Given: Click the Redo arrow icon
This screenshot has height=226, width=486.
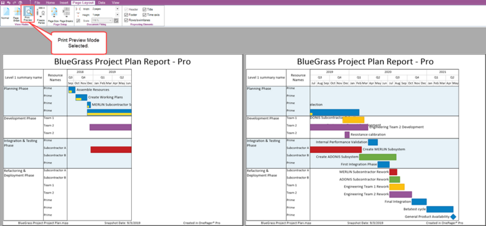Looking at the screenshot, I should [x=14, y=2].
